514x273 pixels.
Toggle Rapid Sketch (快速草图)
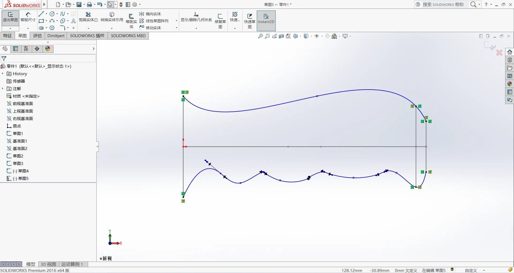pyautogui.click(x=250, y=21)
